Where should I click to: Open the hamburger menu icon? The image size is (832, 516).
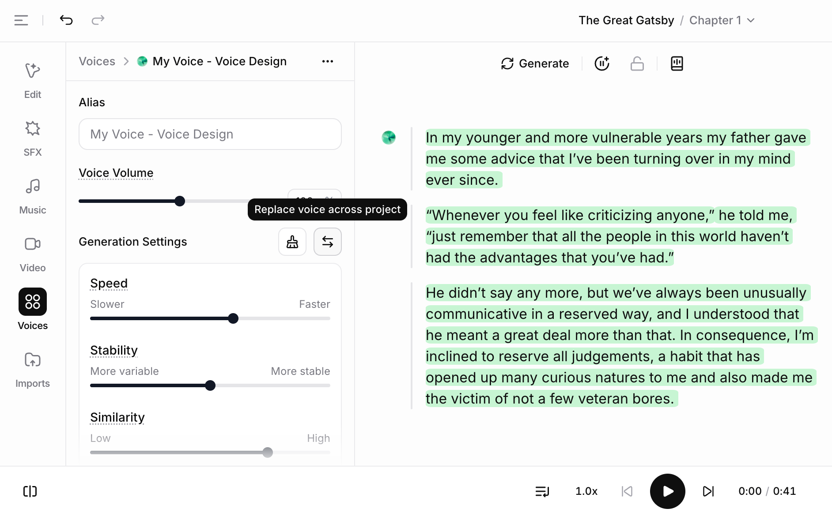(21, 20)
